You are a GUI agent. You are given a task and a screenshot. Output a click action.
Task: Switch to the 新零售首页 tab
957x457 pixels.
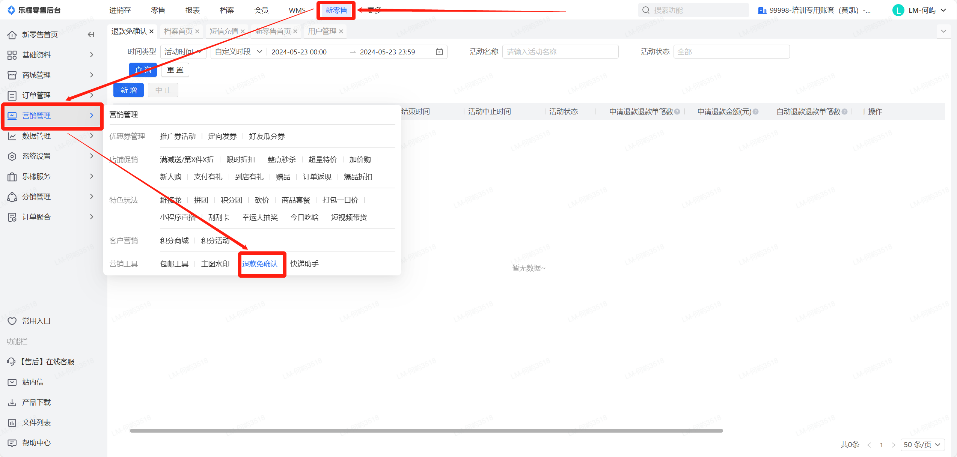point(273,31)
